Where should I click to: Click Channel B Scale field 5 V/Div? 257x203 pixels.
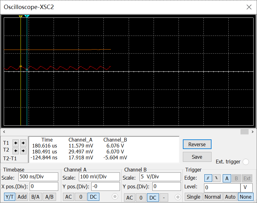click(x=160, y=177)
